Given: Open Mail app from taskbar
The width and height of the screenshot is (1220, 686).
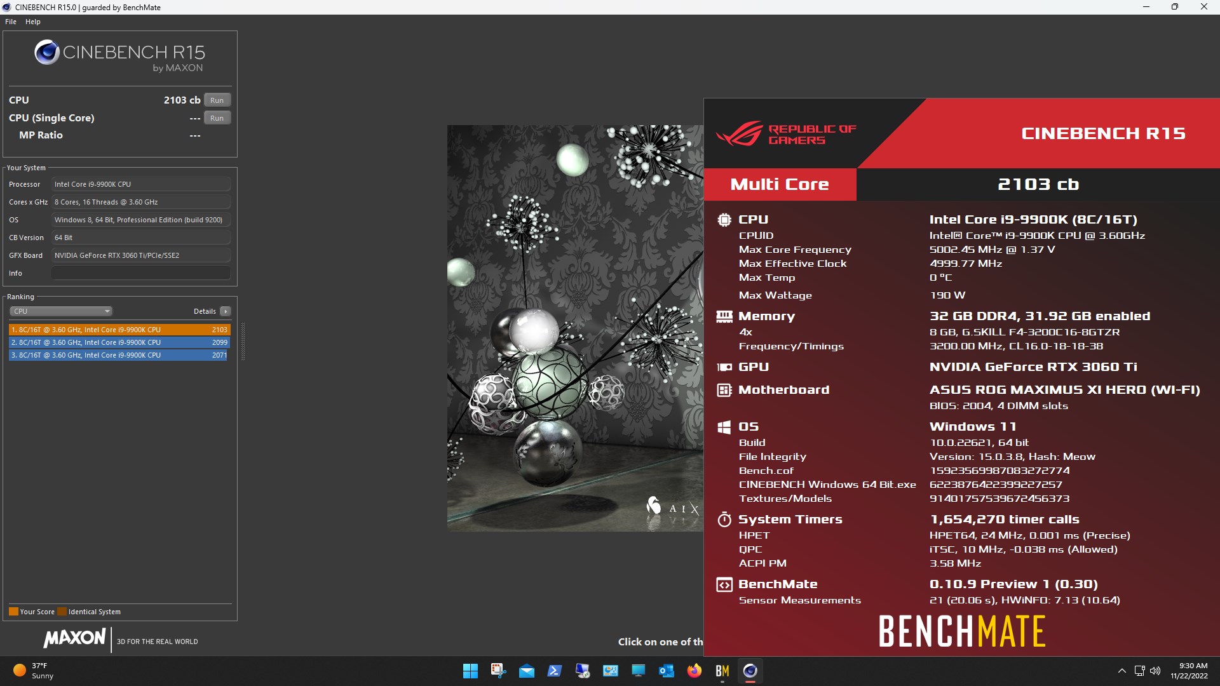Looking at the screenshot, I should [x=526, y=671].
